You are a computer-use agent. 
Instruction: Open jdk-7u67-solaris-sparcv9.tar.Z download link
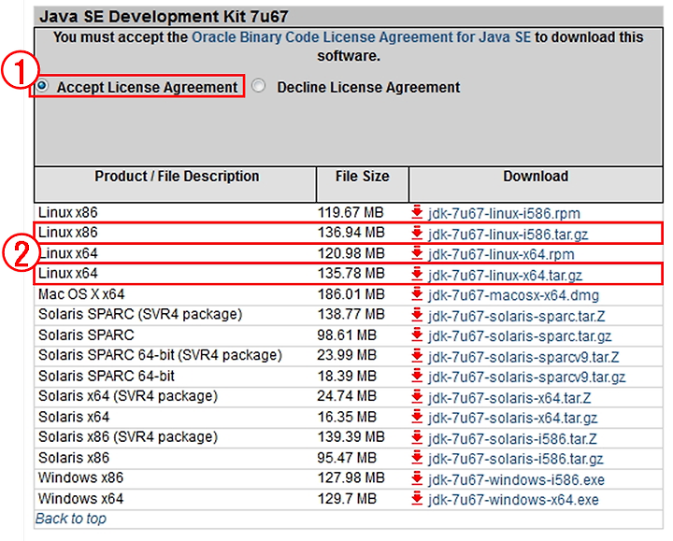tap(523, 357)
